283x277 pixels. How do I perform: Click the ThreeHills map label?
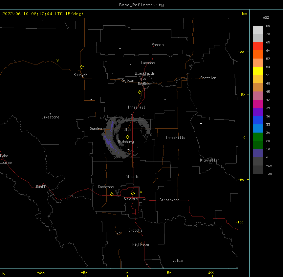coord(175,138)
